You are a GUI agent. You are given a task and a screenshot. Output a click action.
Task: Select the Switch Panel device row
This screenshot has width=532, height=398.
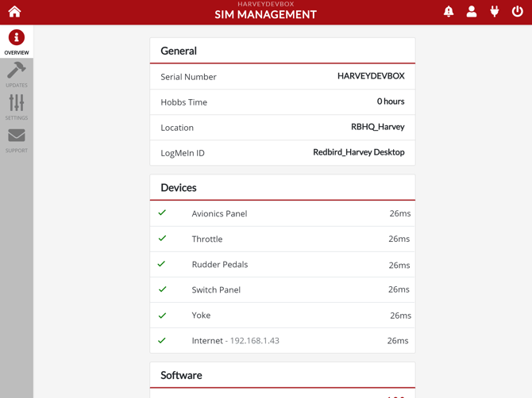tap(283, 289)
